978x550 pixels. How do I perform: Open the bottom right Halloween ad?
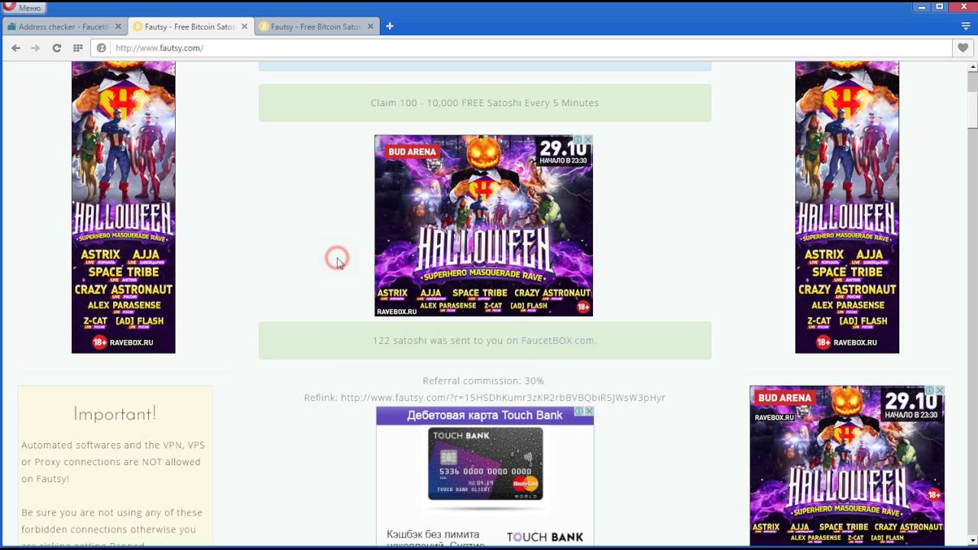pyautogui.click(x=847, y=465)
